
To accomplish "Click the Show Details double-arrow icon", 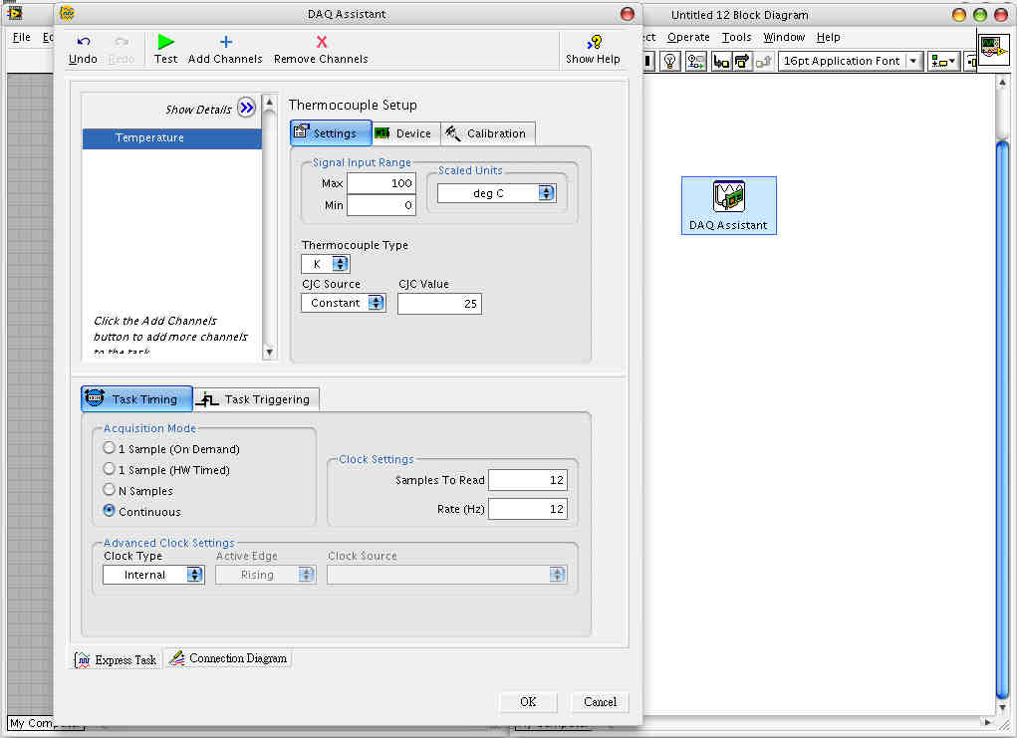I will click(246, 108).
